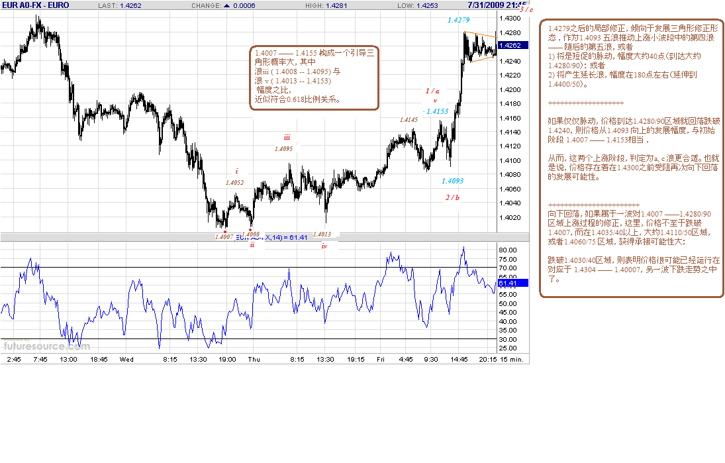Click the red ii wave label
Screen dimensions: 725x463
point(252,244)
